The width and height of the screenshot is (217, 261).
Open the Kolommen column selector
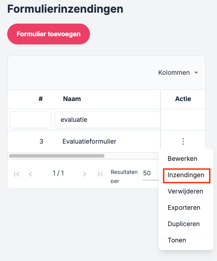[178, 72]
